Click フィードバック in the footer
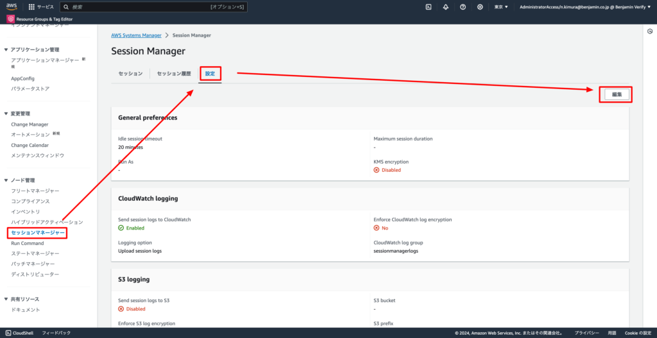The width and height of the screenshot is (657, 338). pos(56,333)
